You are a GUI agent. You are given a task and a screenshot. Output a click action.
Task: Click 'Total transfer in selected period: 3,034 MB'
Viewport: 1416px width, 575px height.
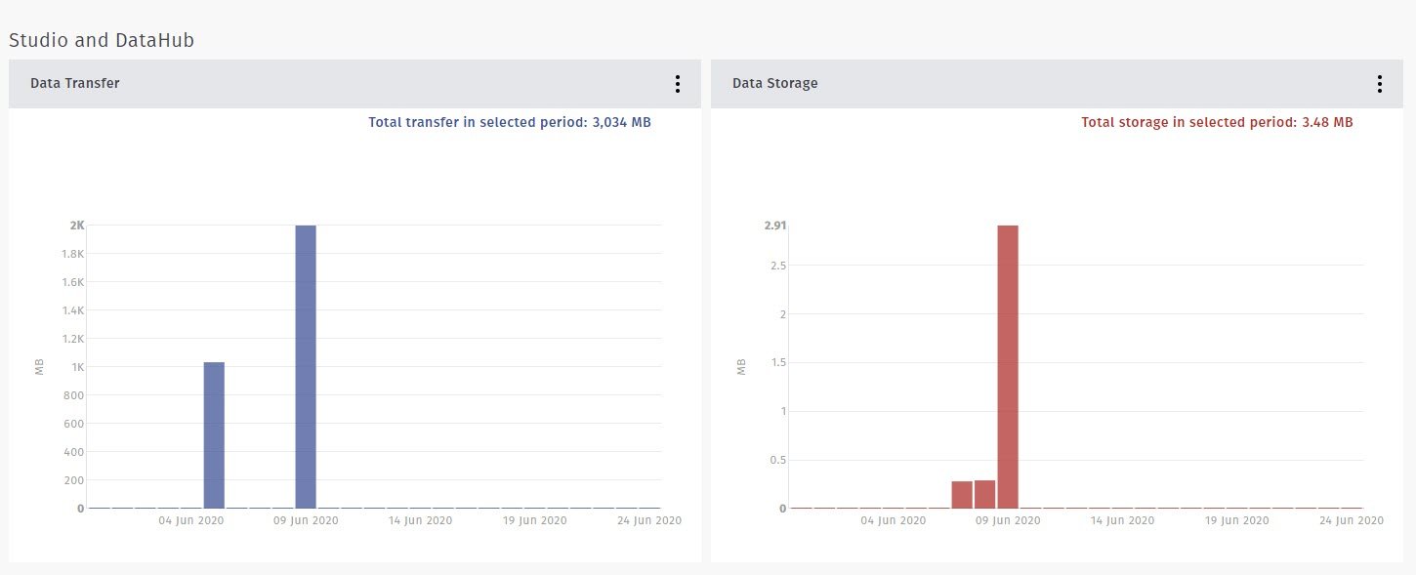click(x=510, y=123)
